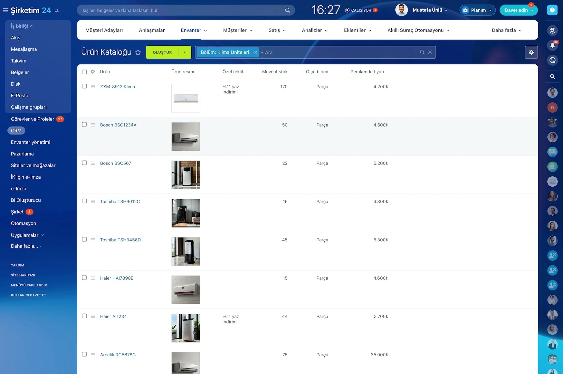Expand the OLUŞTUR button dropdown arrow
Image resolution: width=563 pixels, height=374 pixels.
pyautogui.click(x=185, y=52)
